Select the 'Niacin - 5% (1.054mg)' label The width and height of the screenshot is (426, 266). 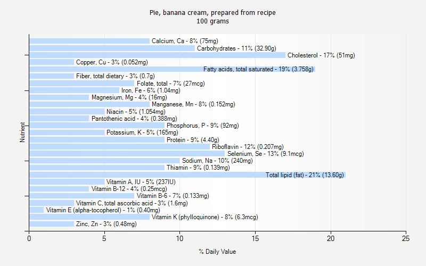point(136,112)
